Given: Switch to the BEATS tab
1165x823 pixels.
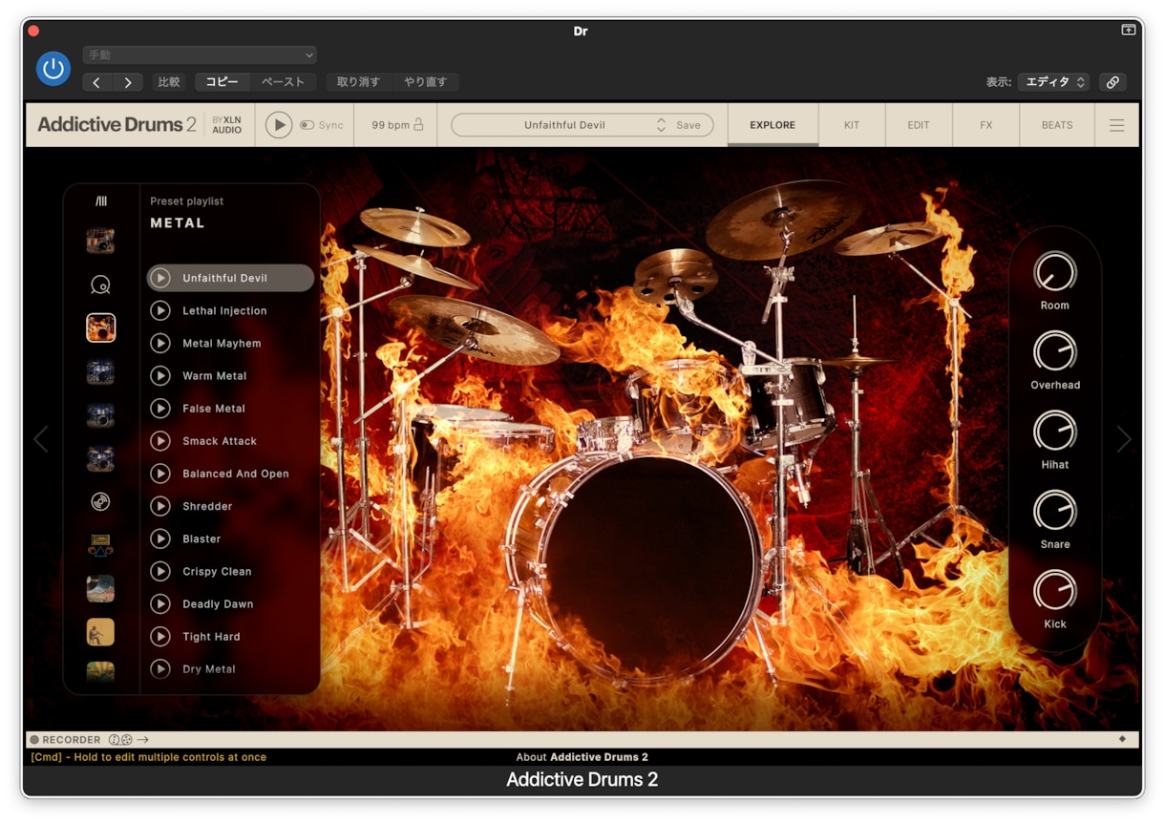Looking at the screenshot, I should [1057, 125].
